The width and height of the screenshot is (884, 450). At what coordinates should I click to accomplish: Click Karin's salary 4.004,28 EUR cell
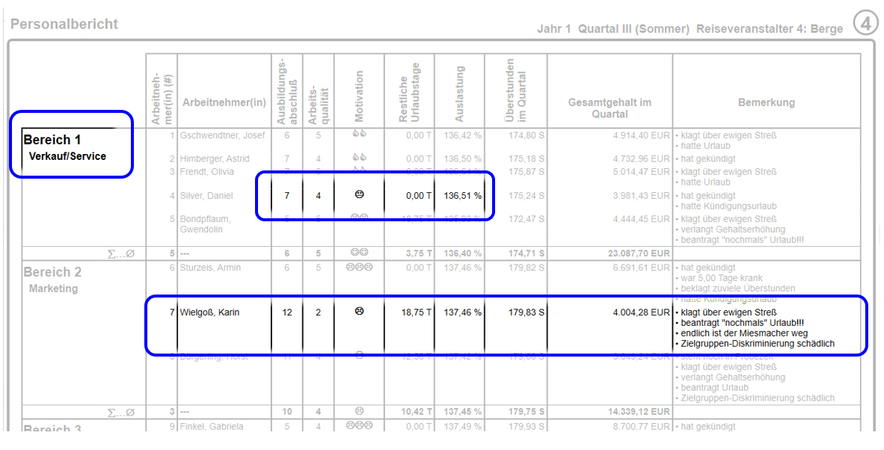[641, 312]
